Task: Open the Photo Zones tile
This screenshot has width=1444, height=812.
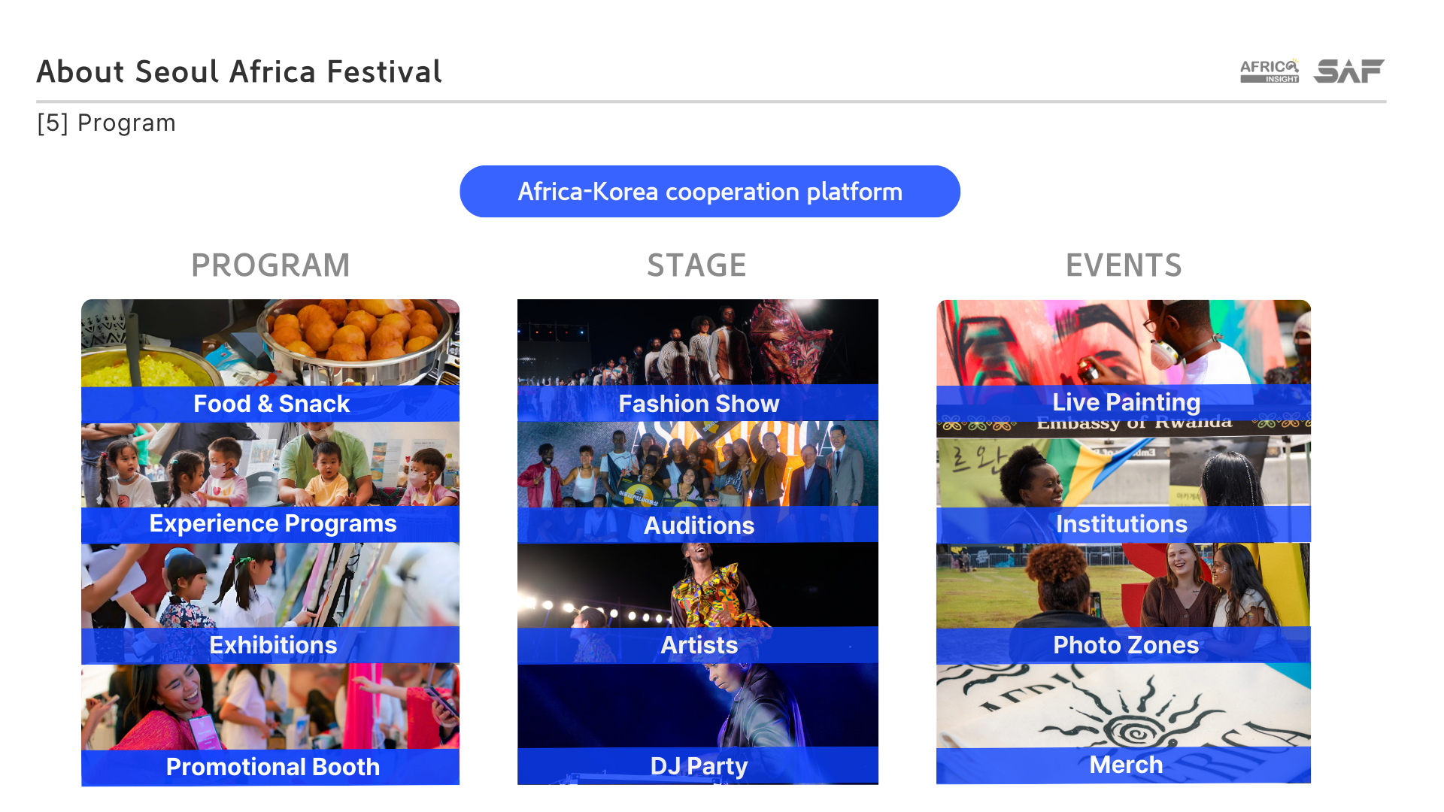Action: coord(1123,603)
